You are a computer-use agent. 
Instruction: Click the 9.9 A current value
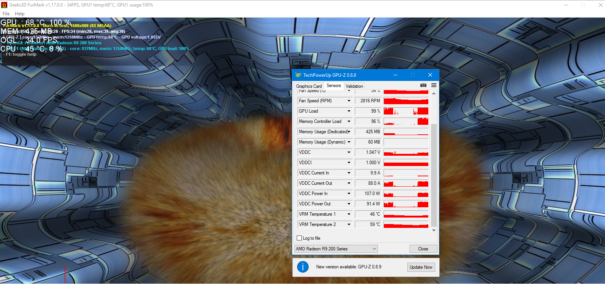(x=368, y=173)
